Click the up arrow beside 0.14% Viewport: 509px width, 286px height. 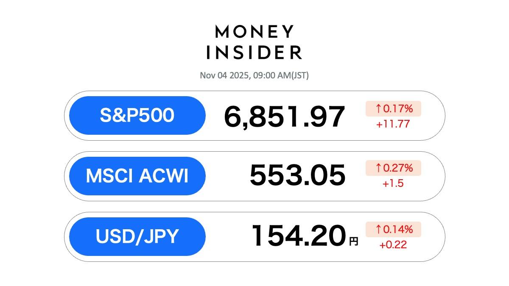[x=378, y=229]
